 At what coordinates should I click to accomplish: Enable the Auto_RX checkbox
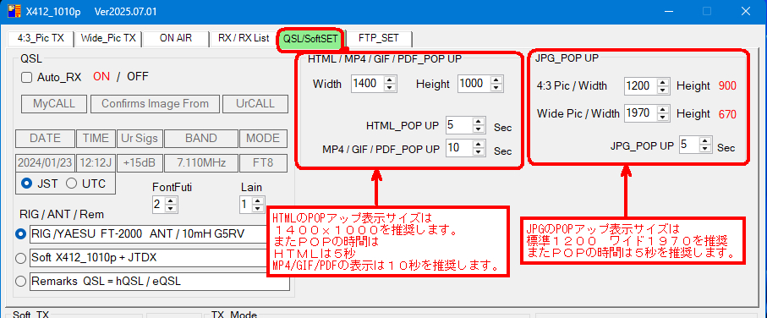tap(27, 77)
